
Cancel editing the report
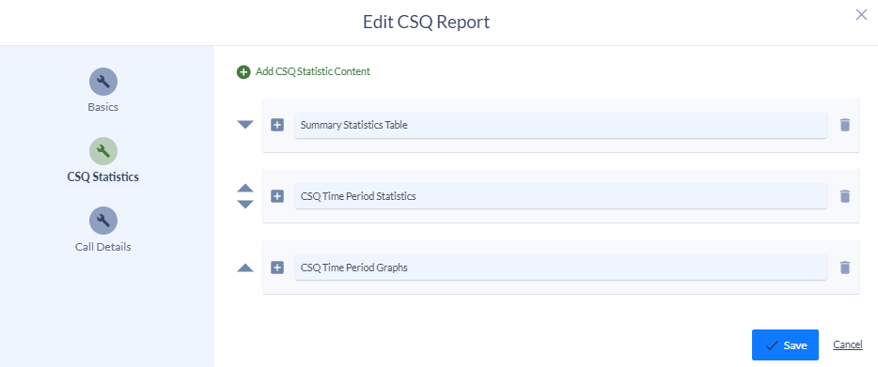pyautogui.click(x=848, y=344)
